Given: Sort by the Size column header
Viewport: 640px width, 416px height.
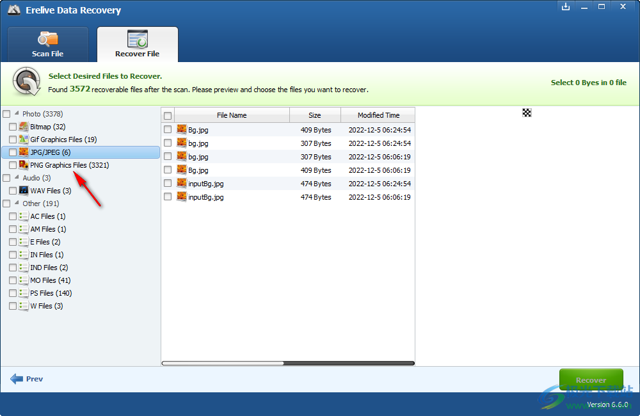Looking at the screenshot, I should 315,115.
